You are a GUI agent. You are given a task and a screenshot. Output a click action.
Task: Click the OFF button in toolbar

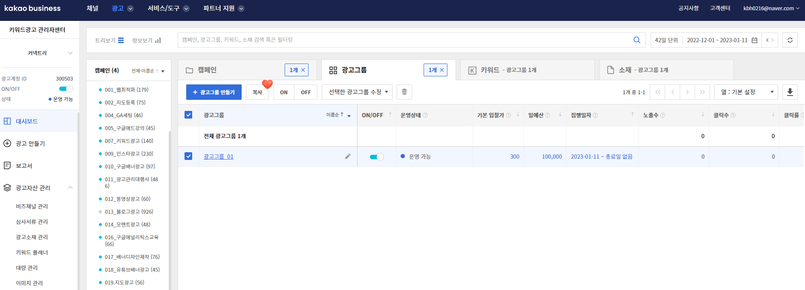click(306, 92)
